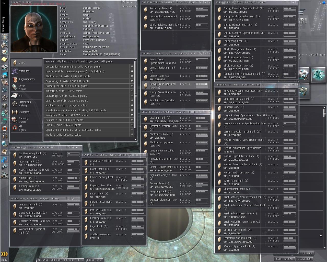The width and height of the screenshot is (327, 262).
Task: Open the globe Browser icon in the sidebar
Action: (x=4, y=144)
